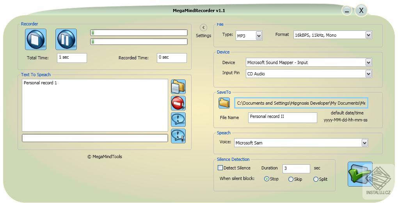Click the MegaMindRecorder v1.1 title
The height and width of the screenshot is (203, 398).
point(199,11)
